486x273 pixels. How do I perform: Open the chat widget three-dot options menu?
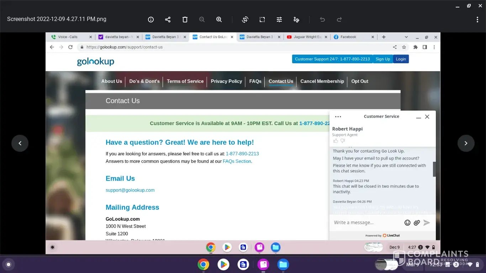(x=338, y=117)
